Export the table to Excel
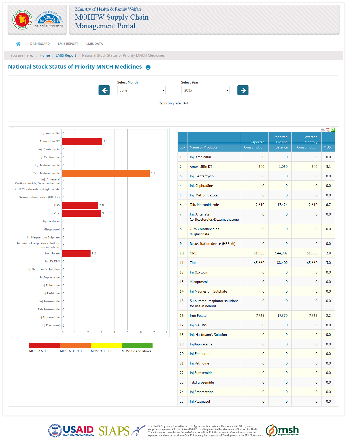The height and width of the screenshot is (448, 347). click(x=333, y=130)
